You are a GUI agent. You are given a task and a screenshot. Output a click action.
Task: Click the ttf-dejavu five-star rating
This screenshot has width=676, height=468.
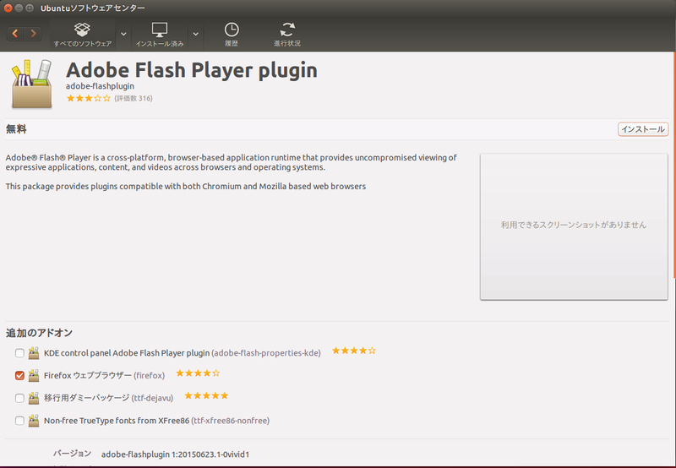coord(206,395)
